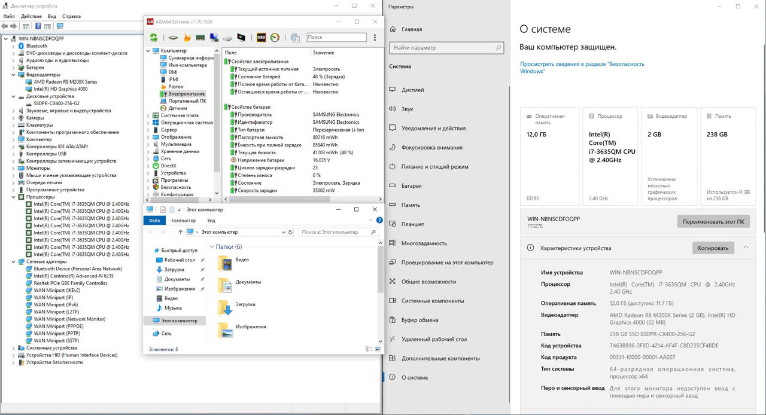Open the Действие menu in Device Manager

(31, 16)
